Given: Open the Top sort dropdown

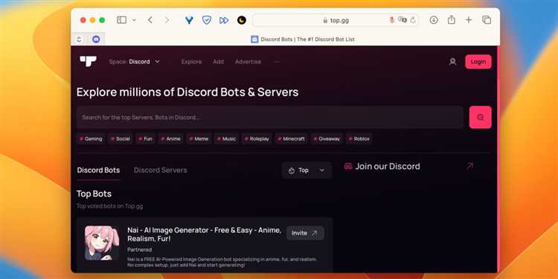Looking at the screenshot, I should coord(307,170).
